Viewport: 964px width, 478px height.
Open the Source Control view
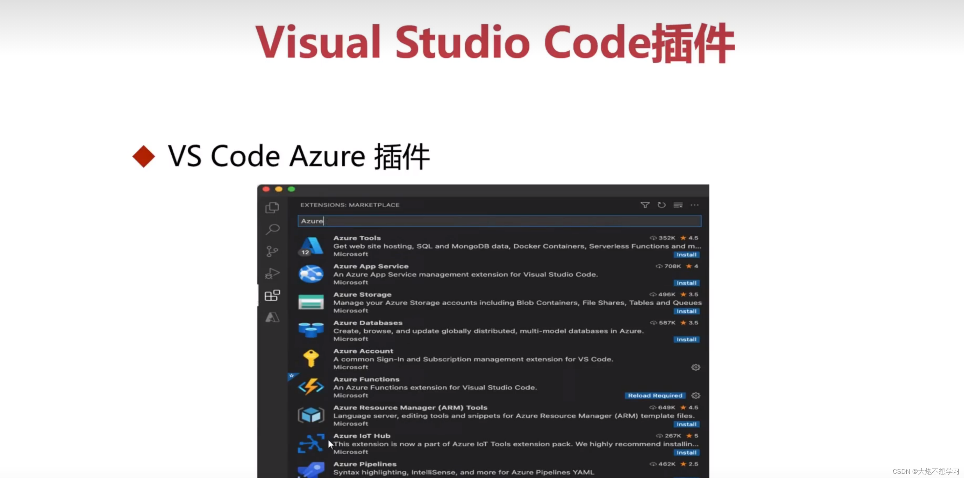272,251
